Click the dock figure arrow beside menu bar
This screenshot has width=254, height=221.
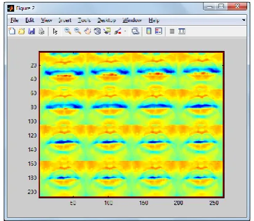pyautogui.click(x=244, y=20)
